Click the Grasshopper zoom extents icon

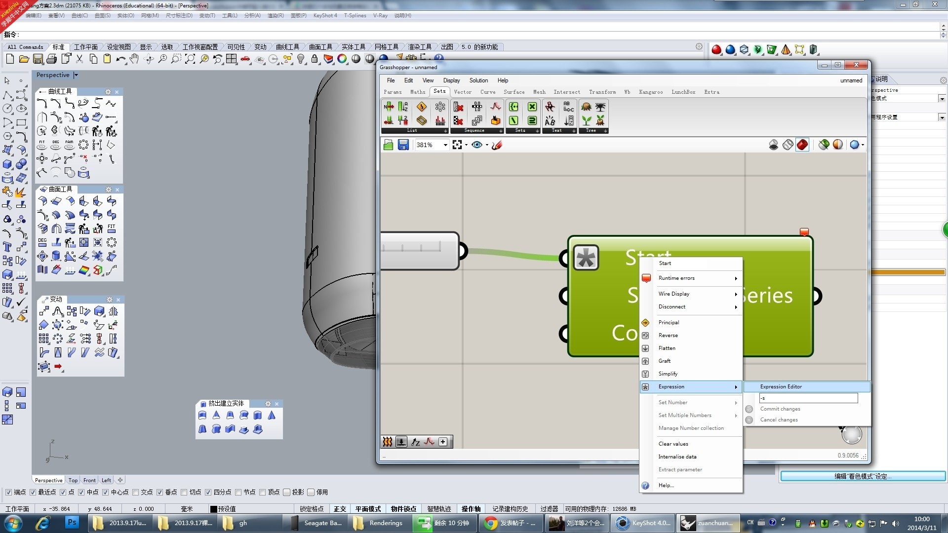(x=457, y=145)
